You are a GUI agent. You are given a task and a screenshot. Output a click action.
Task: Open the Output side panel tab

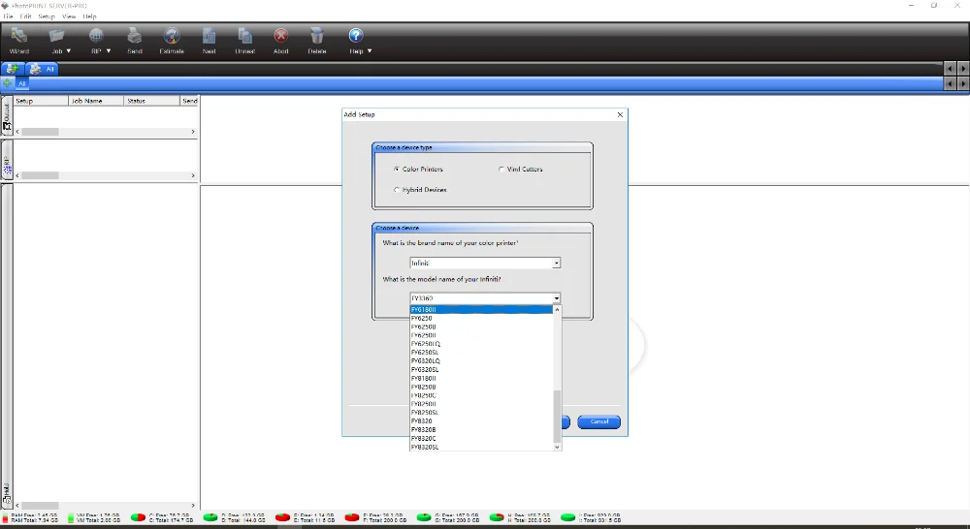tap(7, 116)
